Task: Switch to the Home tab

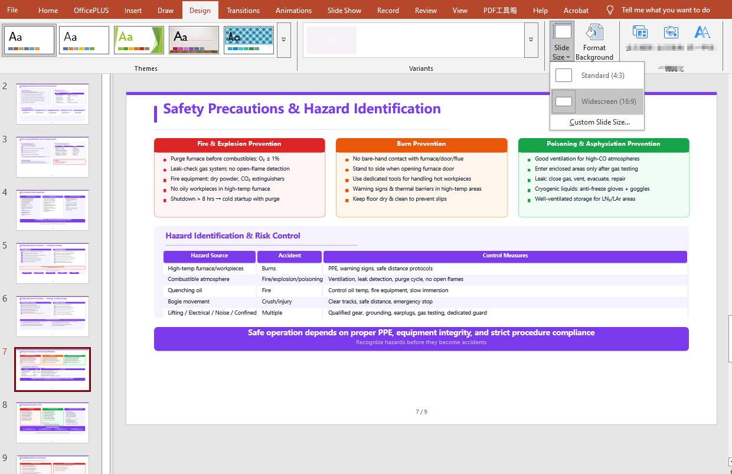Action: click(x=48, y=10)
